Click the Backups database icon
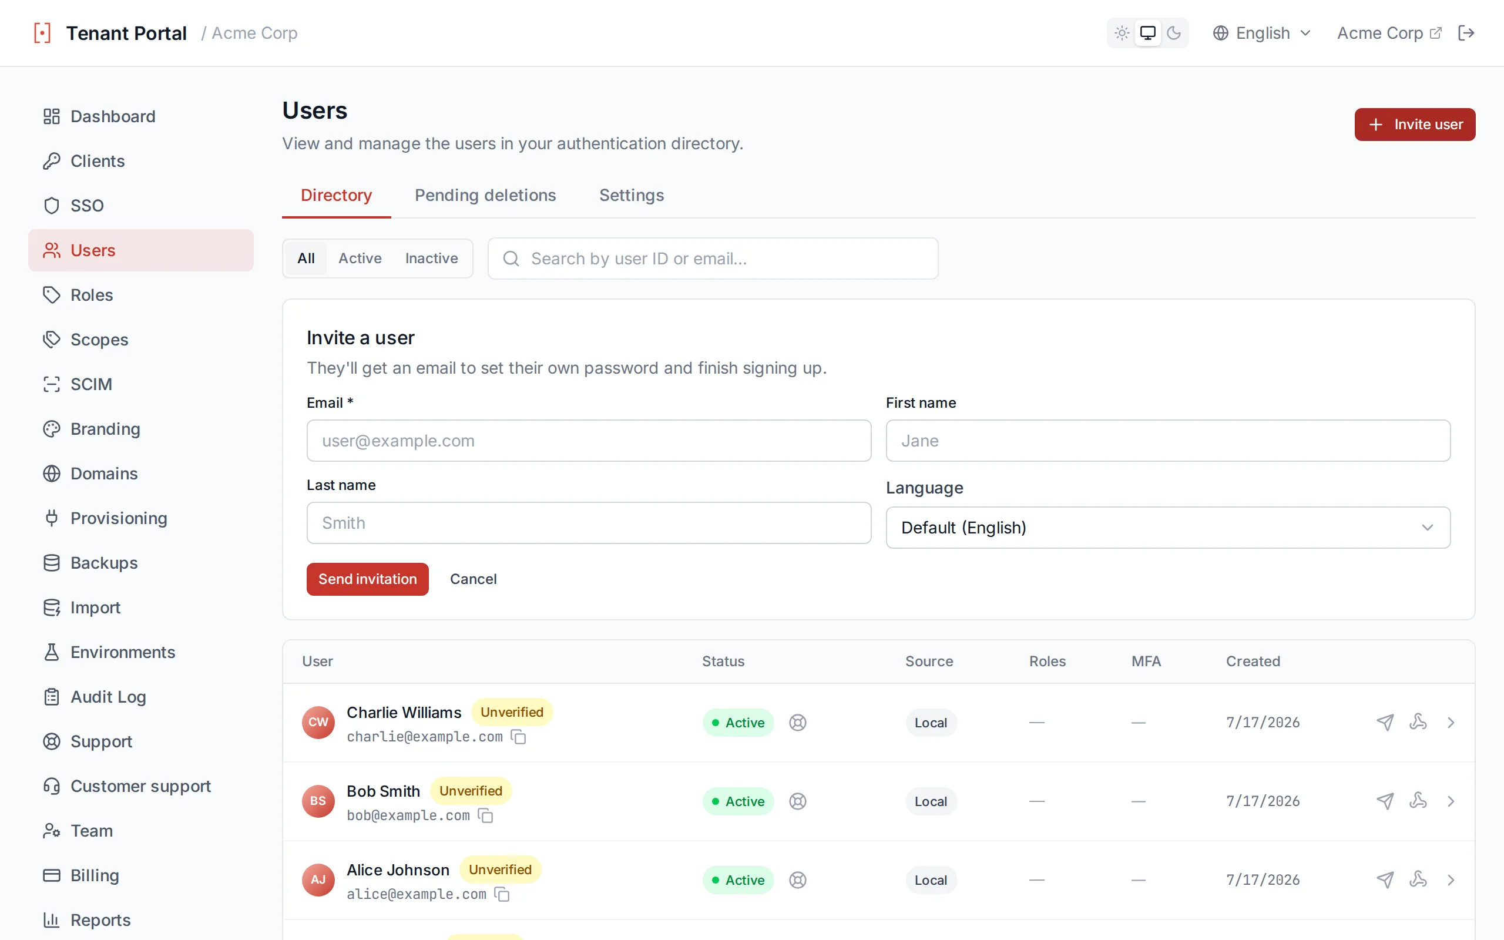This screenshot has height=940, width=1504. 52,563
